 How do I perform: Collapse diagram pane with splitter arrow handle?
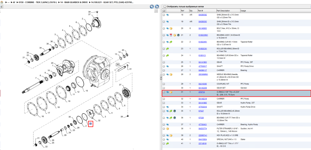pos(161,78)
